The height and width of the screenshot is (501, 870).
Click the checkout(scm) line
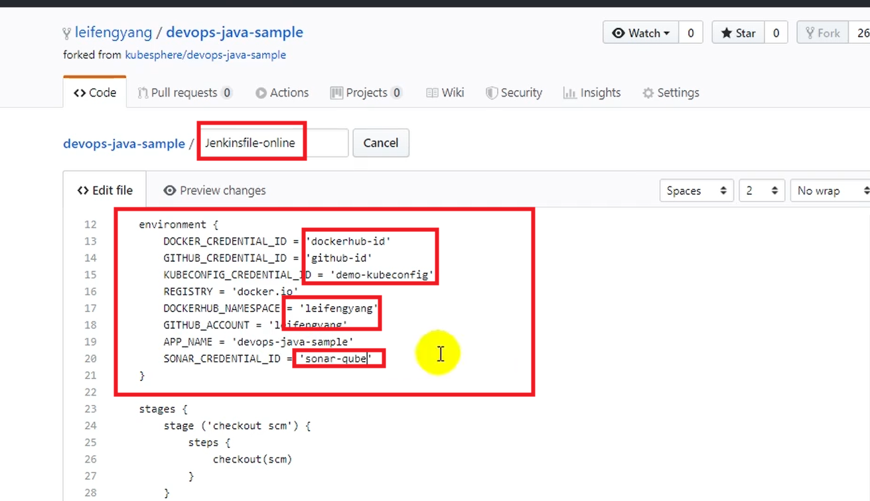pyautogui.click(x=252, y=459)
